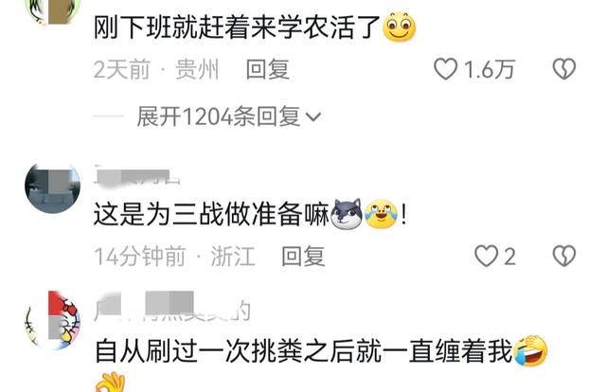Open blurred username above 挑粪 comment
The height and width of the screenshot is (392, 606).
click(x=172, y=308)
